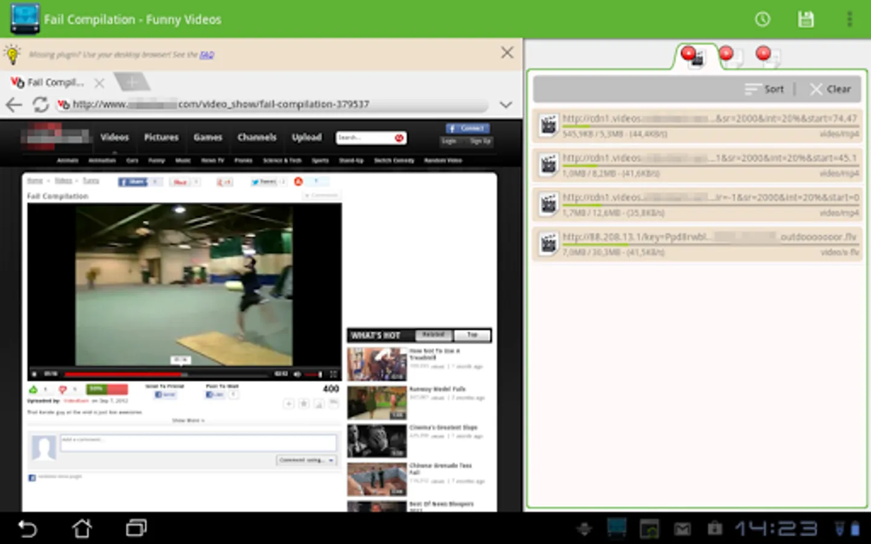Tap the film icon on the first download entry
The image size is (871, 544).
tap(548, 126)
